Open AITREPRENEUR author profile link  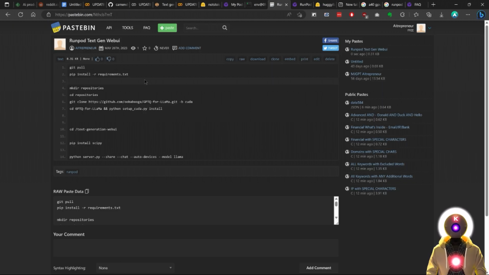(86, 48)
